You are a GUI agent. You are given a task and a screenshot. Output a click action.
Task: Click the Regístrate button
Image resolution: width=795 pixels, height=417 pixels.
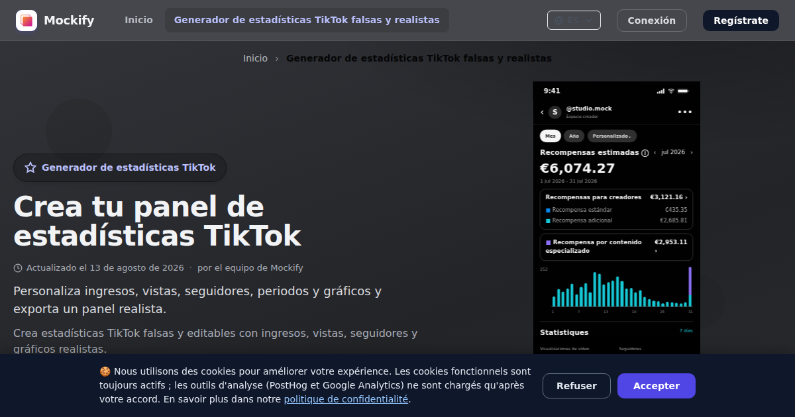pos(741,21)
